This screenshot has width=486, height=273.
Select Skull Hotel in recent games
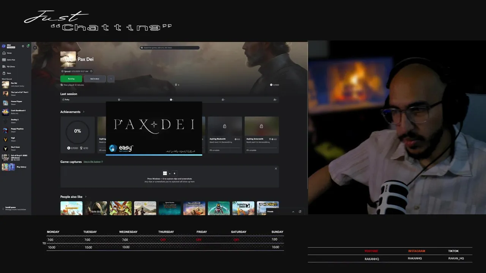pos(15,148)
